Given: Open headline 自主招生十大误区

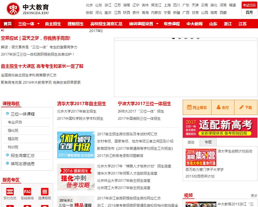Looking at the screenshot, I should pos(42,66).
